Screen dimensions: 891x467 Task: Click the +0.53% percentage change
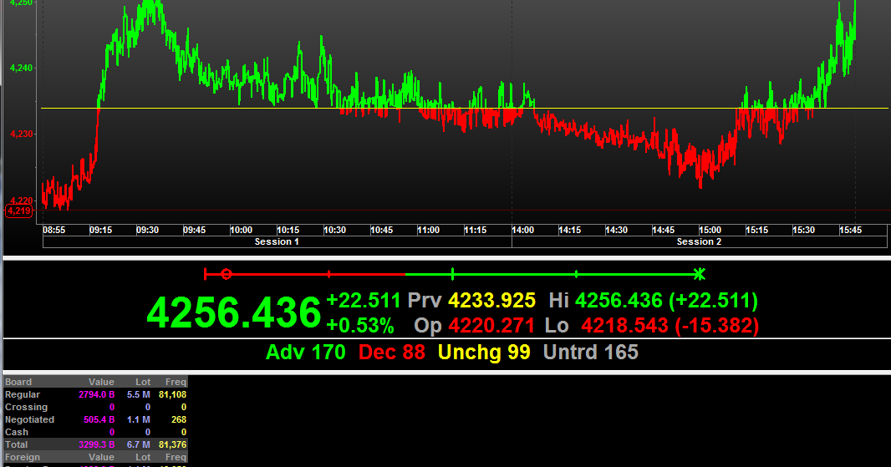pos(360,326)
